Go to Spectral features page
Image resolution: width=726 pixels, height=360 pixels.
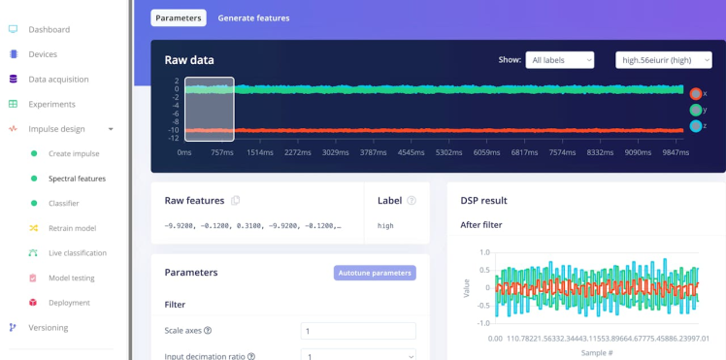(77, 179)
